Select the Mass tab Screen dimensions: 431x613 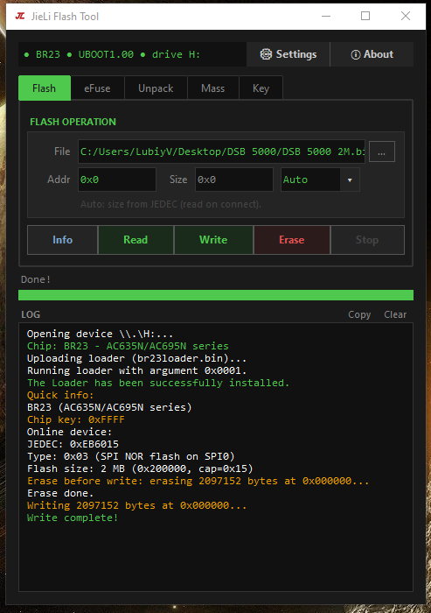click(212, 88)
